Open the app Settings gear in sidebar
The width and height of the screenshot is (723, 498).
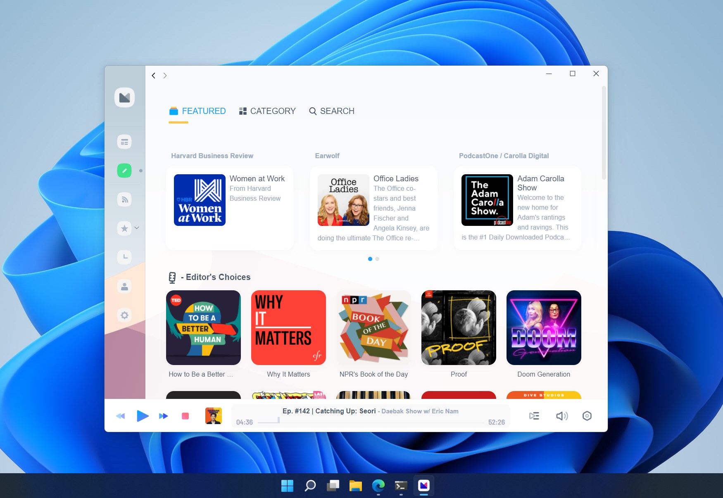click(x=125, y=315)
